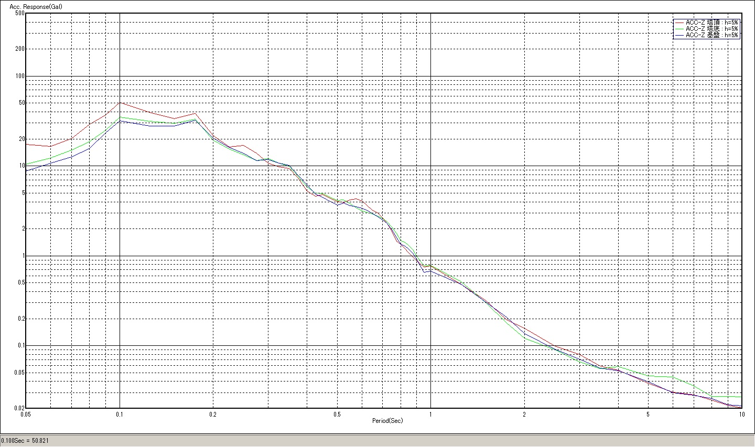
Task: Click the 1 label on the period axis
Action: [x=430, y=414]
